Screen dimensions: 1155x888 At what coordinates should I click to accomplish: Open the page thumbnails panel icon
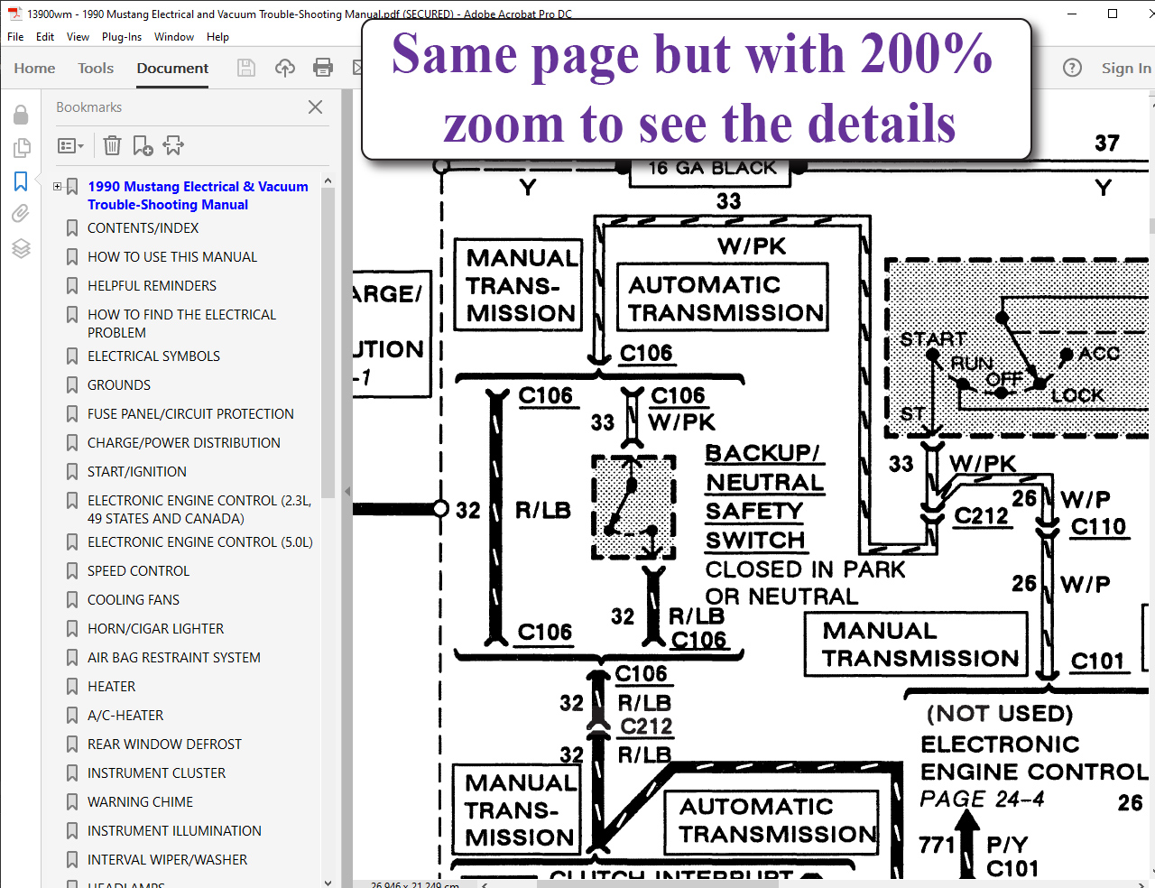(x=21, y=148)
